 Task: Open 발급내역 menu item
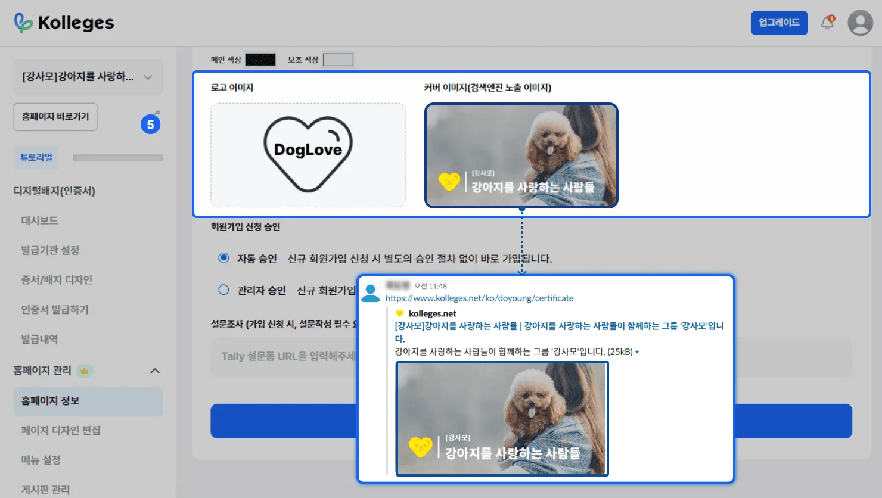(40, 340)
